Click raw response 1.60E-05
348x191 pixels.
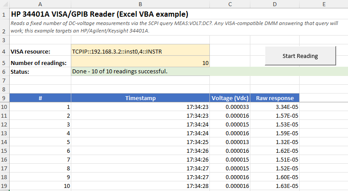click(275, 177)
